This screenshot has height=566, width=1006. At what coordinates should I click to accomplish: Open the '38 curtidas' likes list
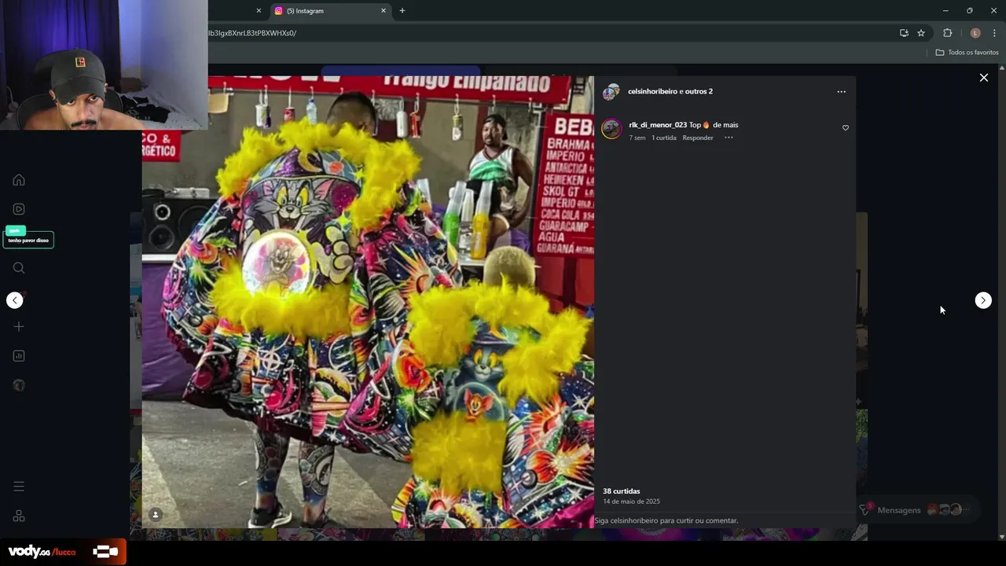[621, 491]
